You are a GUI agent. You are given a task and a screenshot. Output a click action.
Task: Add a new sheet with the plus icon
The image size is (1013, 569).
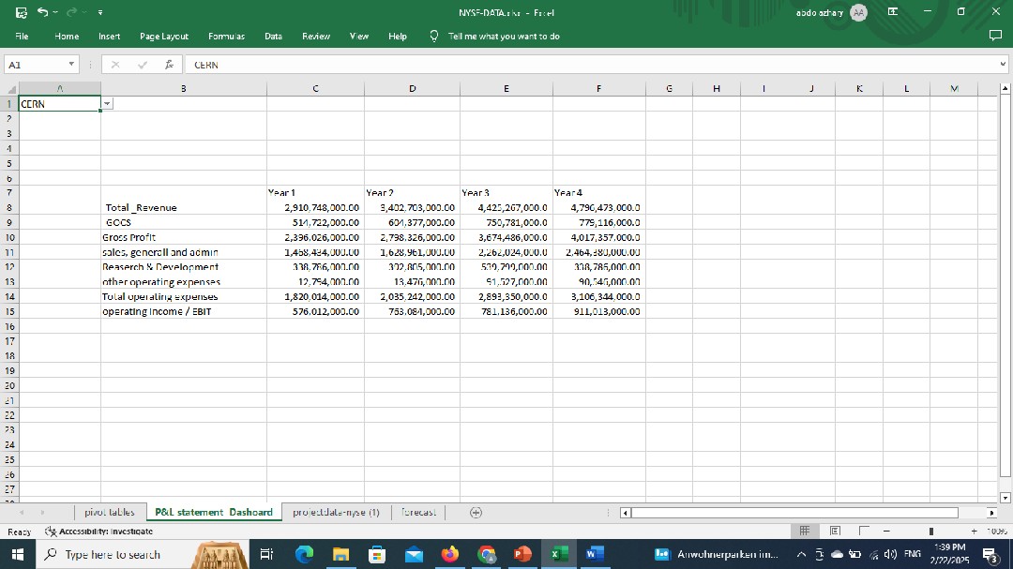tap(476, 512)
